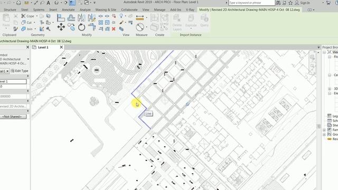Open the Analyze ribbon tab
Viewport: 338px width, 190px height.
85,9
